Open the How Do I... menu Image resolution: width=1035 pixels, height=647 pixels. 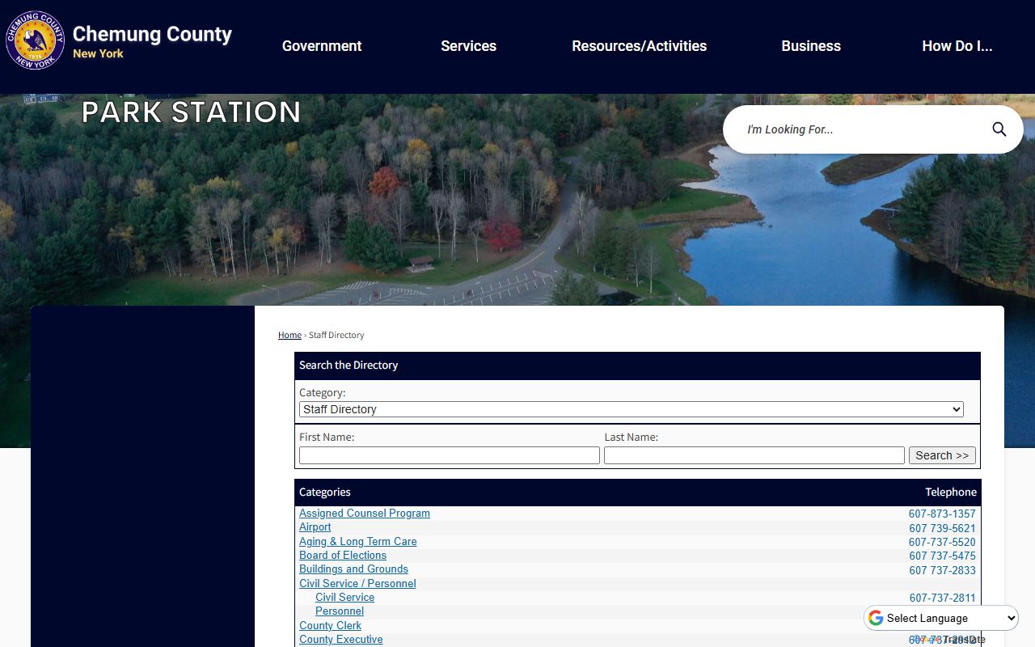(957, 46)
